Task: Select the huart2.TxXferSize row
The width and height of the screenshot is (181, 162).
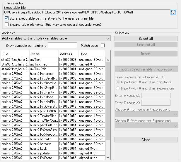Action: pos(53,116)
